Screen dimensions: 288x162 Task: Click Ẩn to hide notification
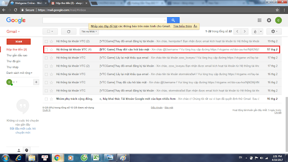195,26
